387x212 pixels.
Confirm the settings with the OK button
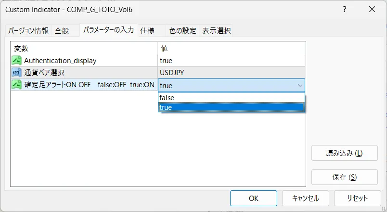click(x=254, y=198)
